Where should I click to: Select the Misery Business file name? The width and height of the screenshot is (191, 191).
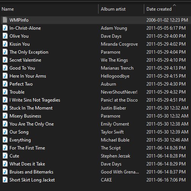point(25,116)
